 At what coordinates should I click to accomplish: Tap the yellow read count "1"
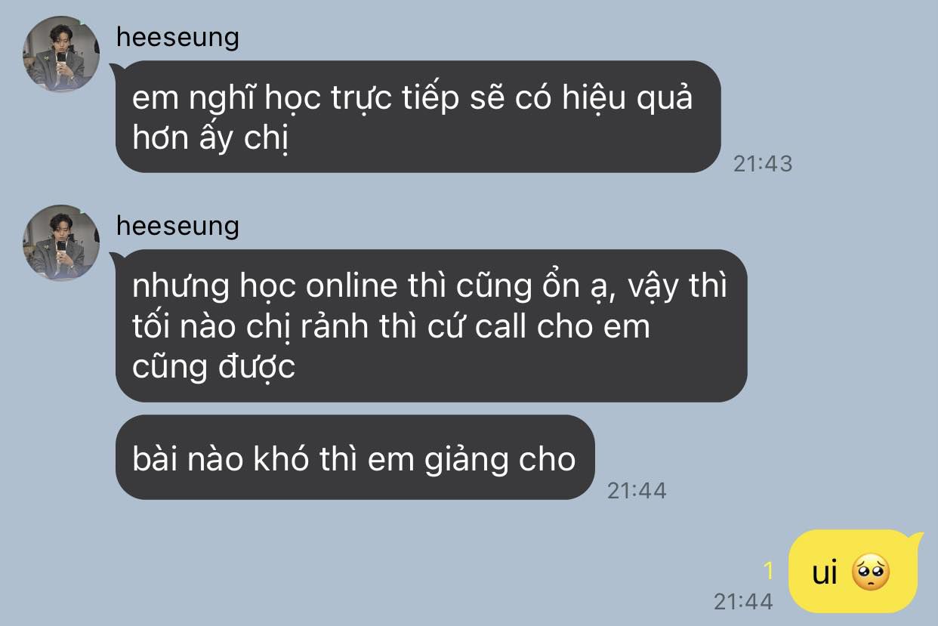click(769, 570)
